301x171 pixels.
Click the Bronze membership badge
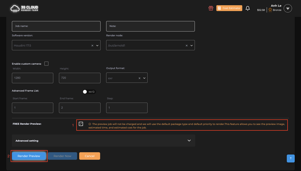[x=275, y=10]
